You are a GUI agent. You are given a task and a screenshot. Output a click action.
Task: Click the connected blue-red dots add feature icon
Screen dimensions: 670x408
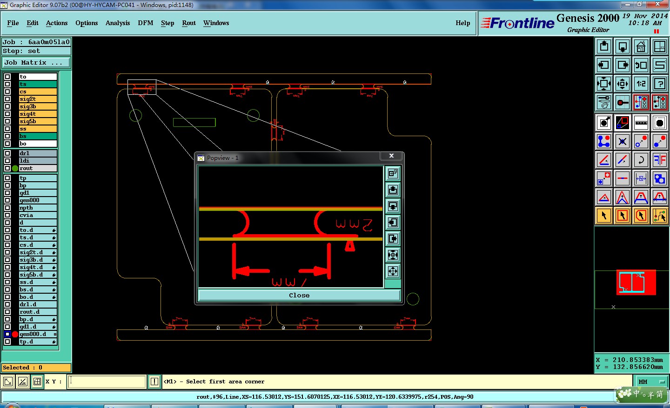(604, 141)
